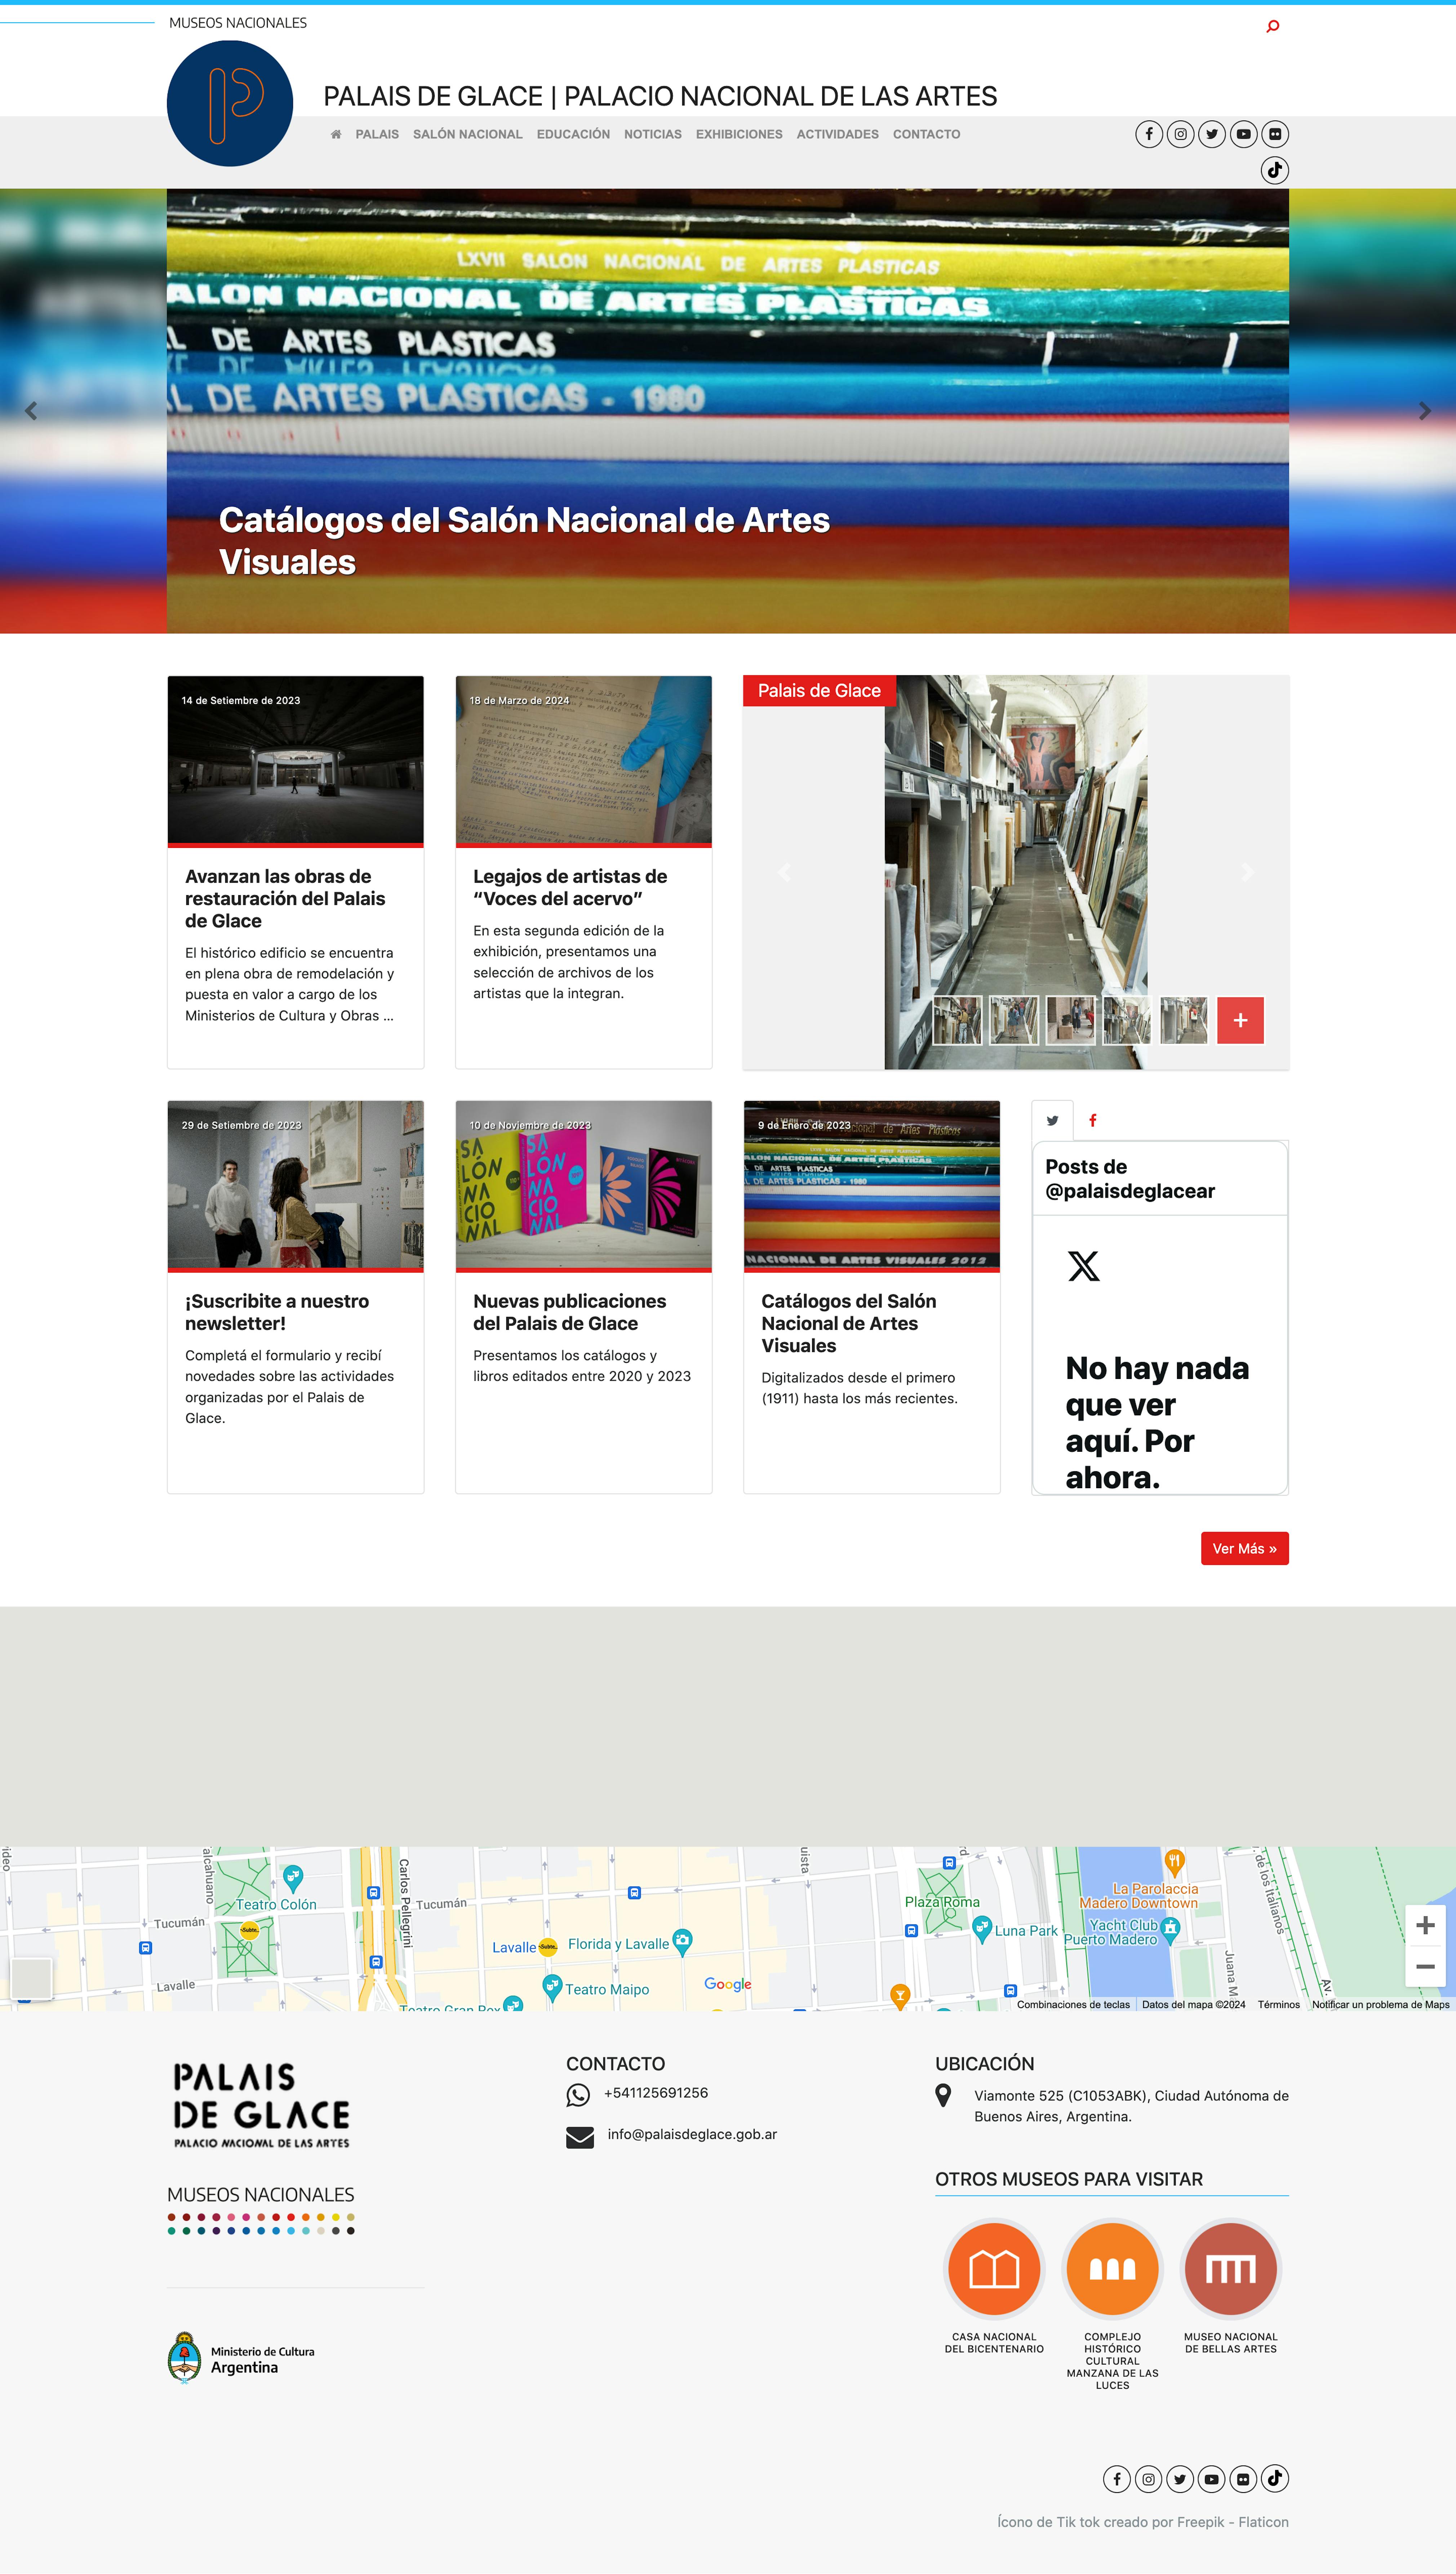Click the red plus button in the gallery
The height and width of the screenshot is (2574, 1456).
(x=1240, y=1020)
